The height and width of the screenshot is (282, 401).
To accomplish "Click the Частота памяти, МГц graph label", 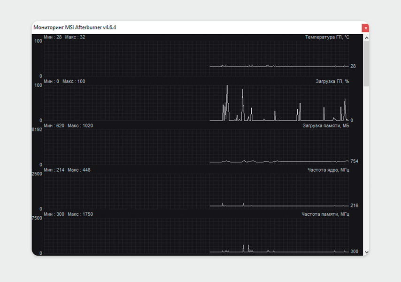I will [325, 214].
